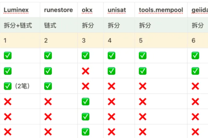The height and width of the screenshot is (138, 208).
Task: Click the unisat column header
Action: pyautogui.click(x=116, y=10)
